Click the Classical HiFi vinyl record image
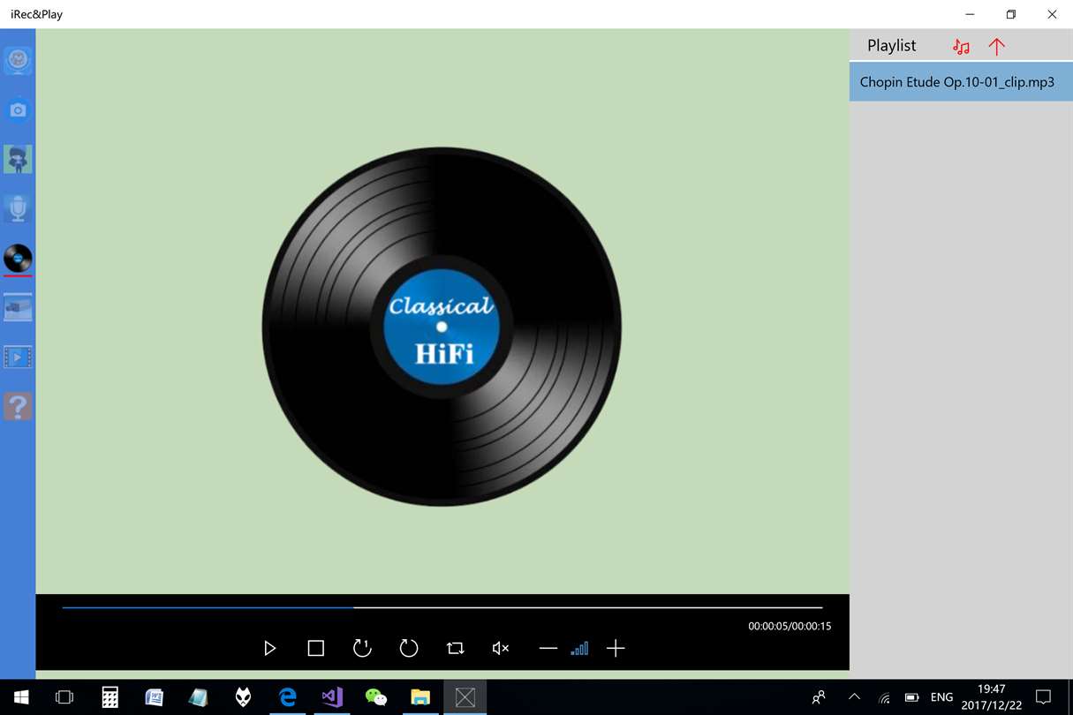Viewport: 1073px width, 715px height. tap(442, 327)
